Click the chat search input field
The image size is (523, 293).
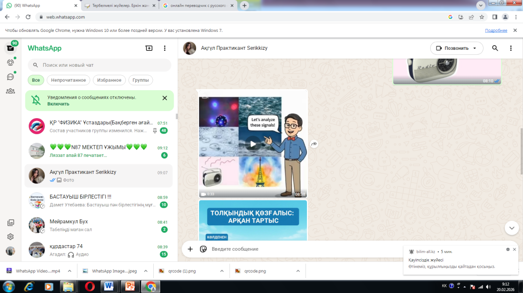point(99,65)
